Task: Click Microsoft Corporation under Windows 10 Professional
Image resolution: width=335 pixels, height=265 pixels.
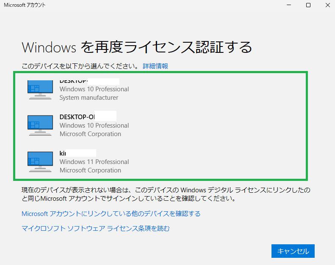Action: 90,134
